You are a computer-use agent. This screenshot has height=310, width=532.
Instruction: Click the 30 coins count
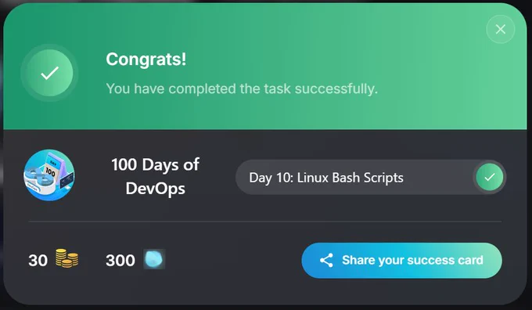38,261
